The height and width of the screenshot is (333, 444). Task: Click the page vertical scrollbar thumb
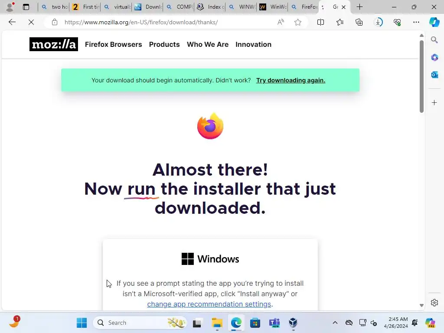[x=421, y=76]
